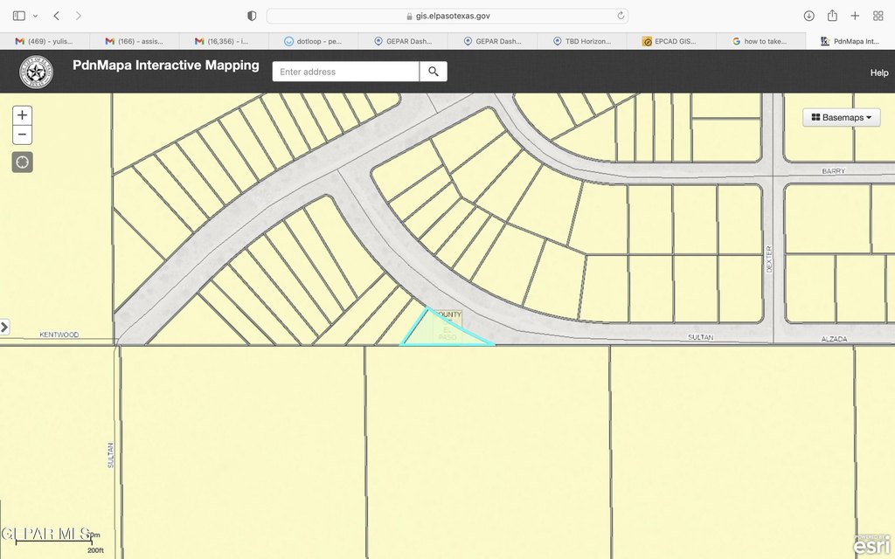
Task: Click the address search magnifier icon
Action: coord(434,72)
